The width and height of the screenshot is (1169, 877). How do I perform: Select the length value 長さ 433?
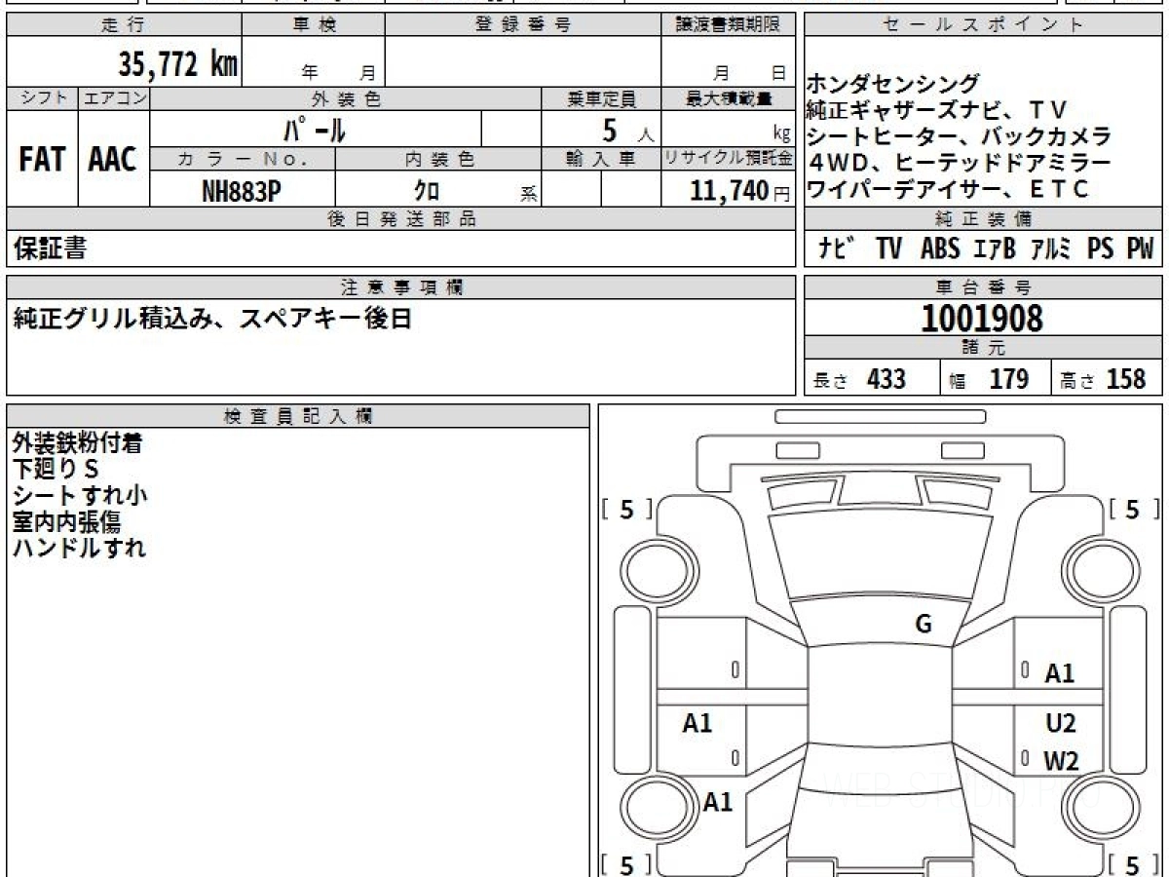point(860,379)
